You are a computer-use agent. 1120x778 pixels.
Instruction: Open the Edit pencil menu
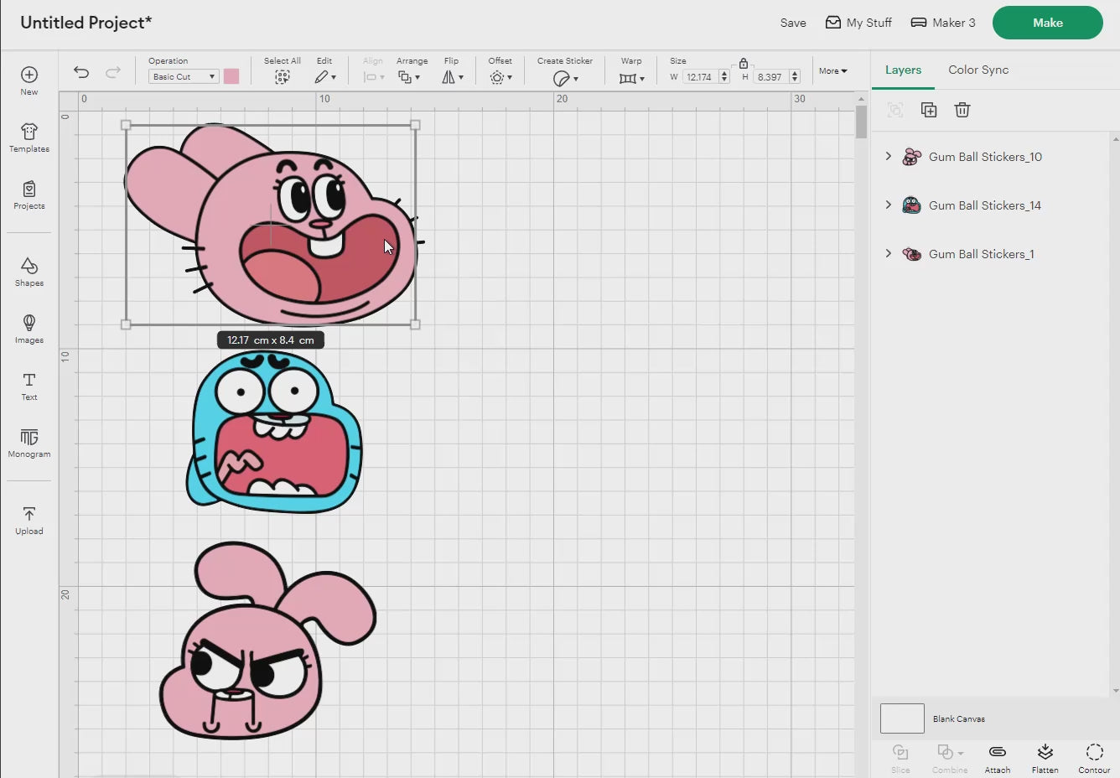325,77
